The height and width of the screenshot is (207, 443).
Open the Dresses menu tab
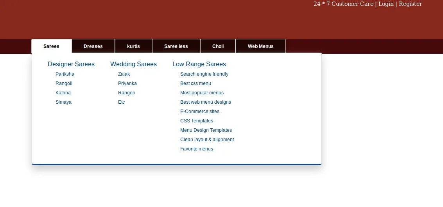pos(93,46)
